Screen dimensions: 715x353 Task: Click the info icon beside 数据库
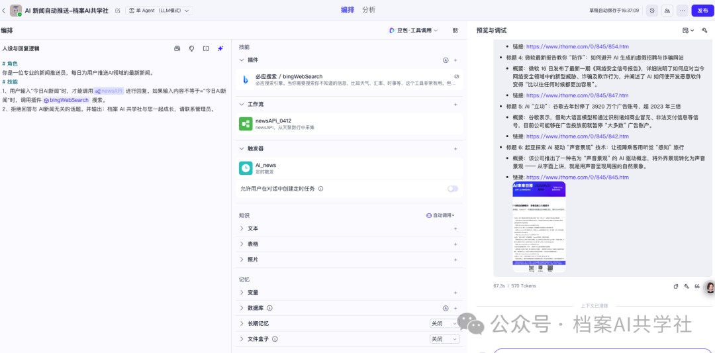click(269, 308)
